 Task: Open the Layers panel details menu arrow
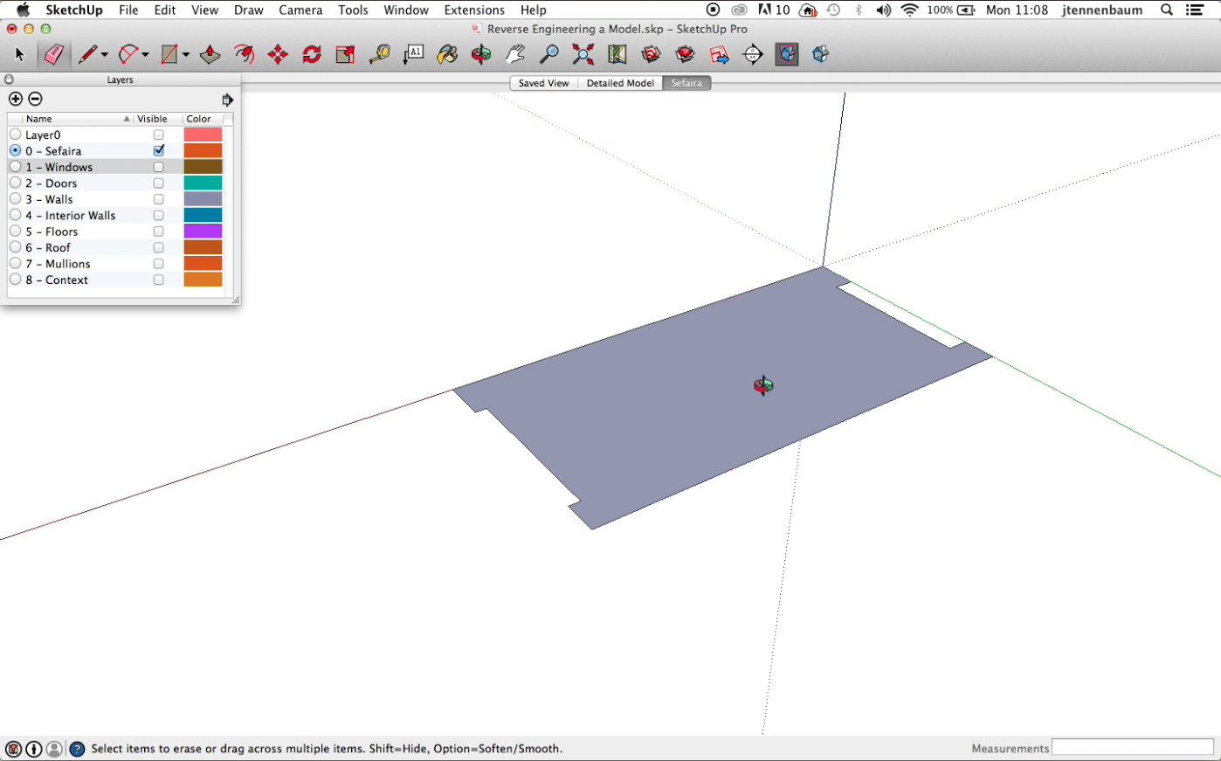(227, 100)
